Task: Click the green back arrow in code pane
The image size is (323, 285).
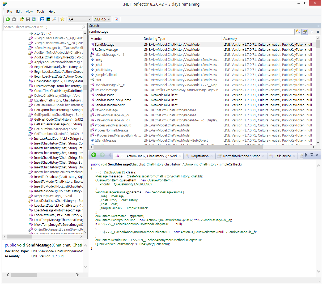Action: pyautogui.click(x=94, y=155)
